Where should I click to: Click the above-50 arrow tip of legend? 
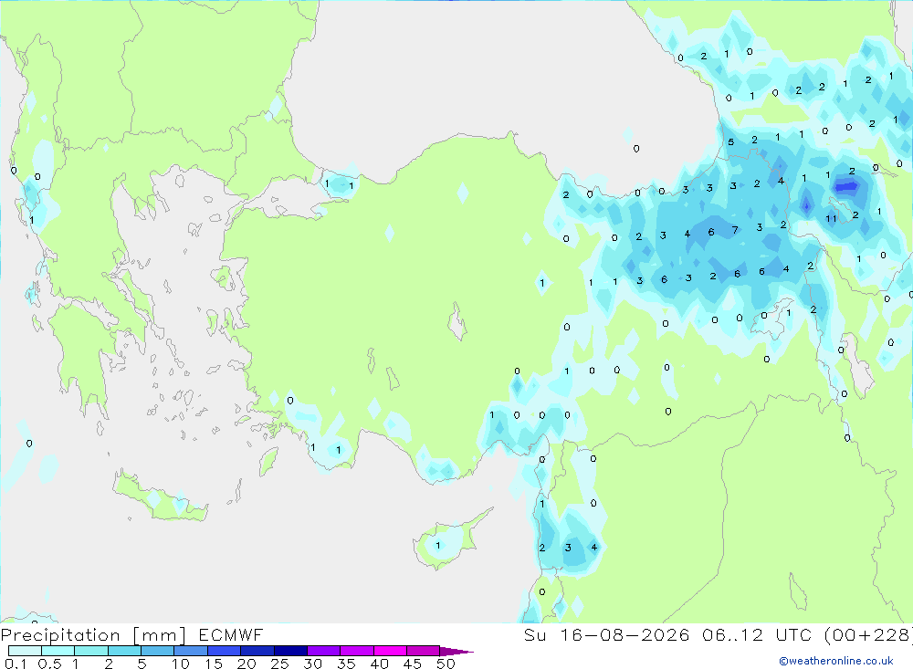(456, 651)
